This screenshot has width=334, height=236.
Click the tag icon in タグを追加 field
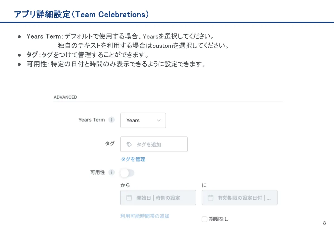[x=129, y=144]
